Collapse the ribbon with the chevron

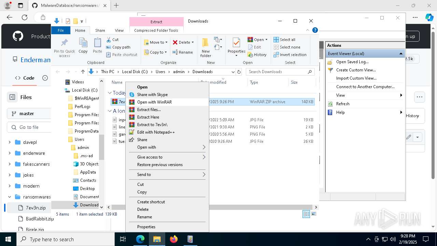click(308, 30)
